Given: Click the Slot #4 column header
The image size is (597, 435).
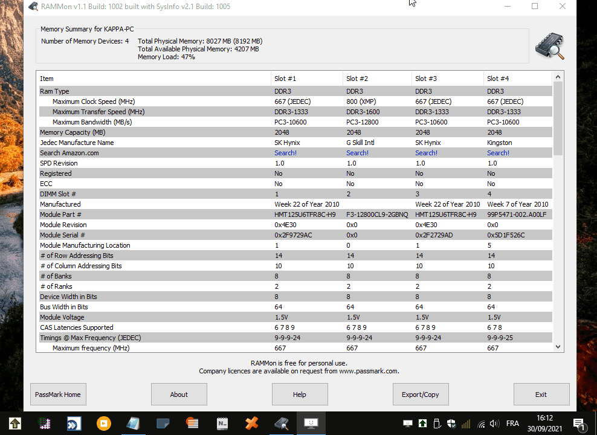Looking at the screenshot, I should tap(517, 79).
